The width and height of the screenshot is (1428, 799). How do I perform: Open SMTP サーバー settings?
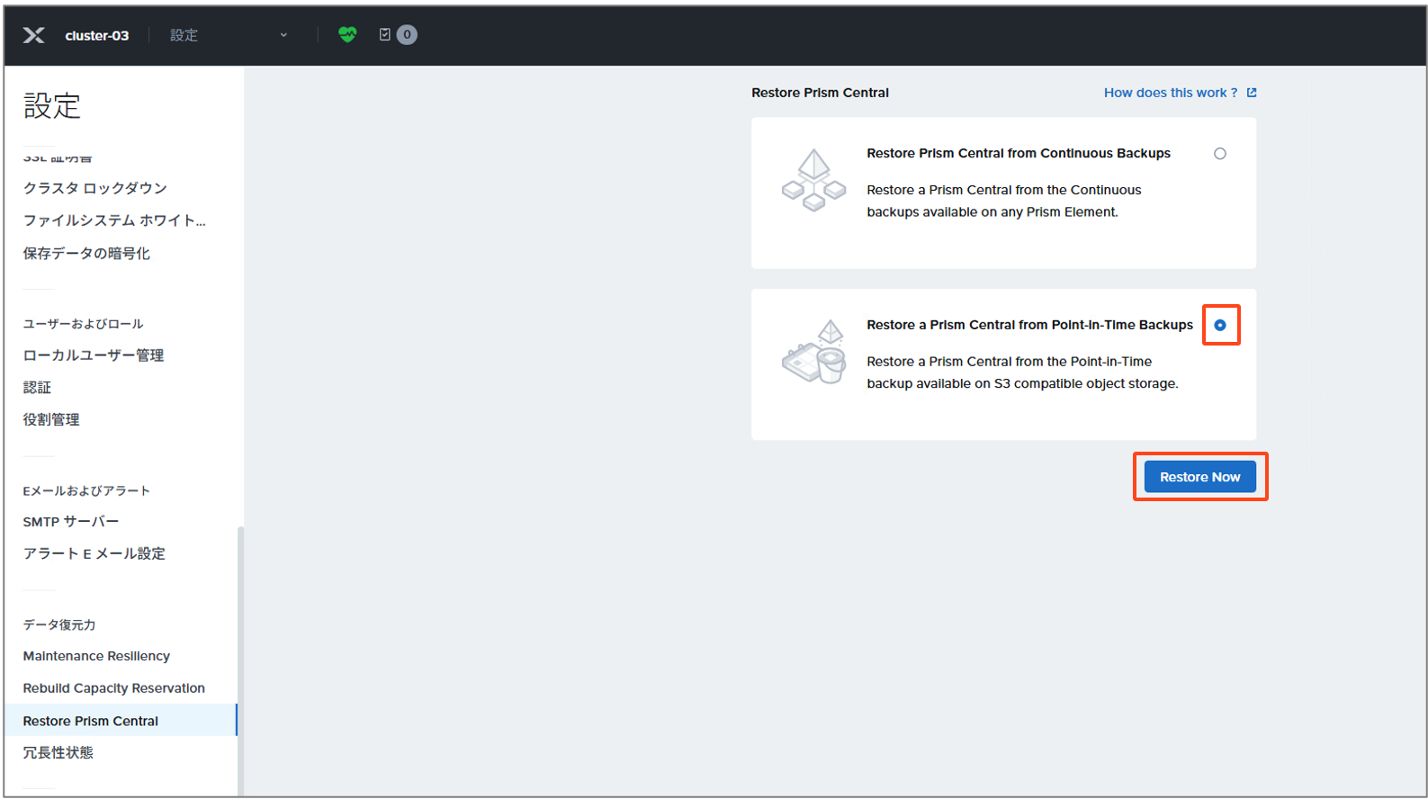point(71,522)
